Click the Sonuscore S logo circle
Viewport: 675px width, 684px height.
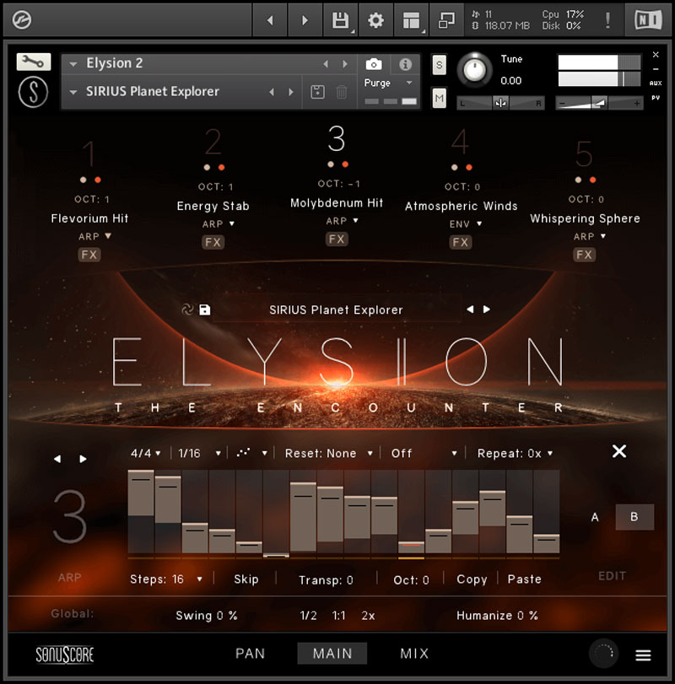(x=33, y=92)
